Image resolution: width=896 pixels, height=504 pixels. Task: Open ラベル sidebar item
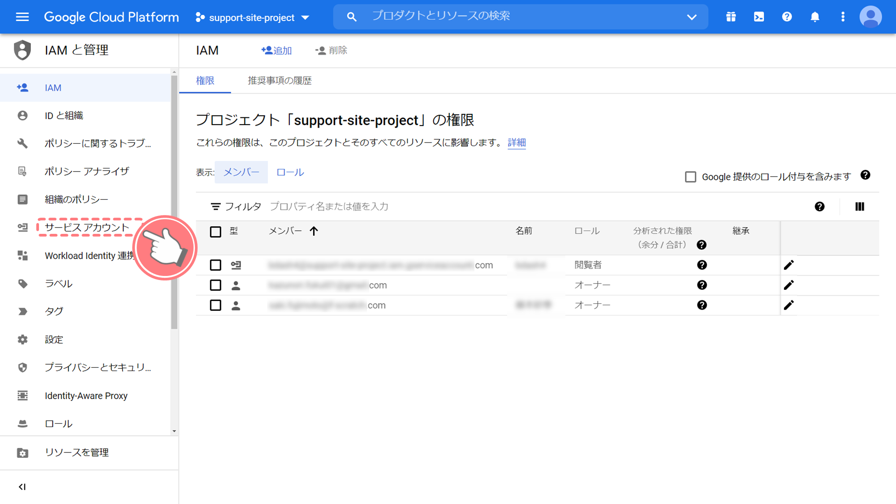point(85,284)
